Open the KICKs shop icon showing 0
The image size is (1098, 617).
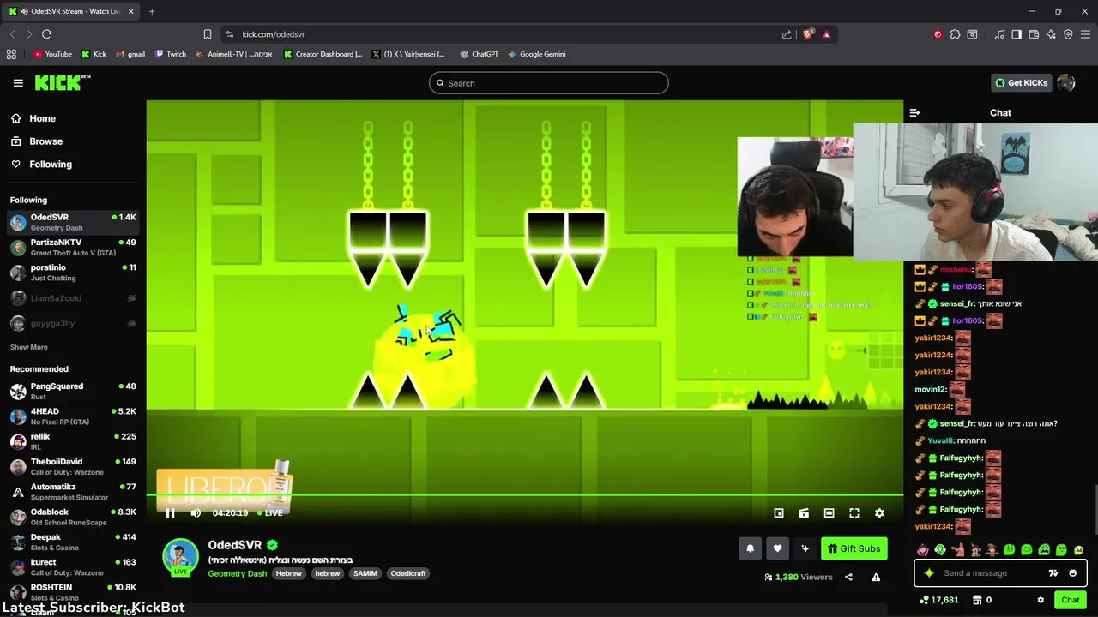[982, 600]
